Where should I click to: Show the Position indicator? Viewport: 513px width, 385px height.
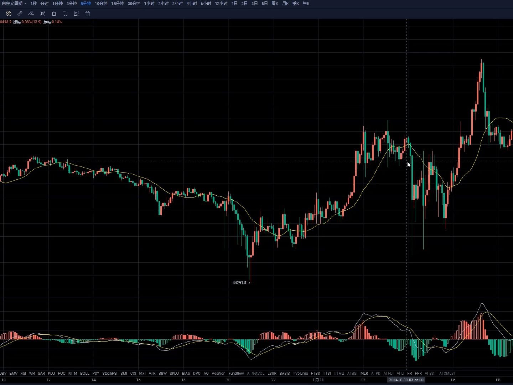coord(218,373)
